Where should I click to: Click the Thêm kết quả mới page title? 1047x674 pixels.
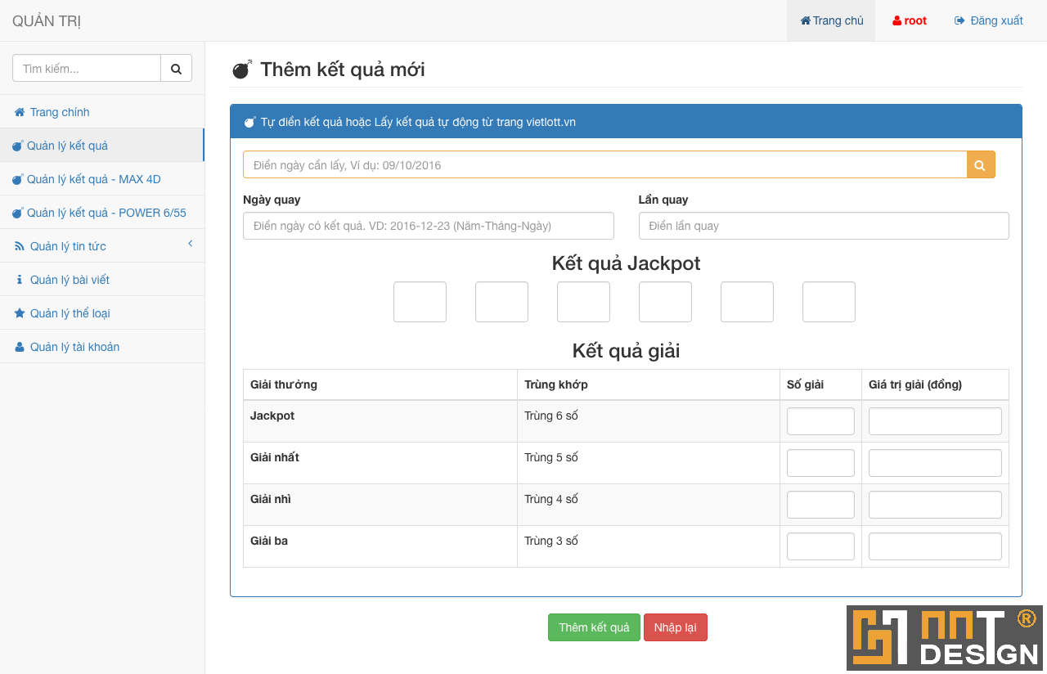coord(343,70)
